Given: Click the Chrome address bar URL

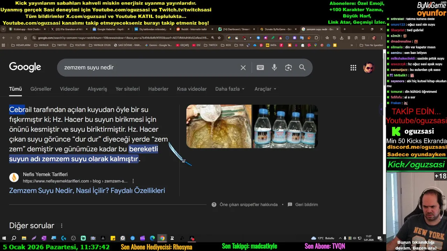Looking at the screenshot, I should click(123, 38).
